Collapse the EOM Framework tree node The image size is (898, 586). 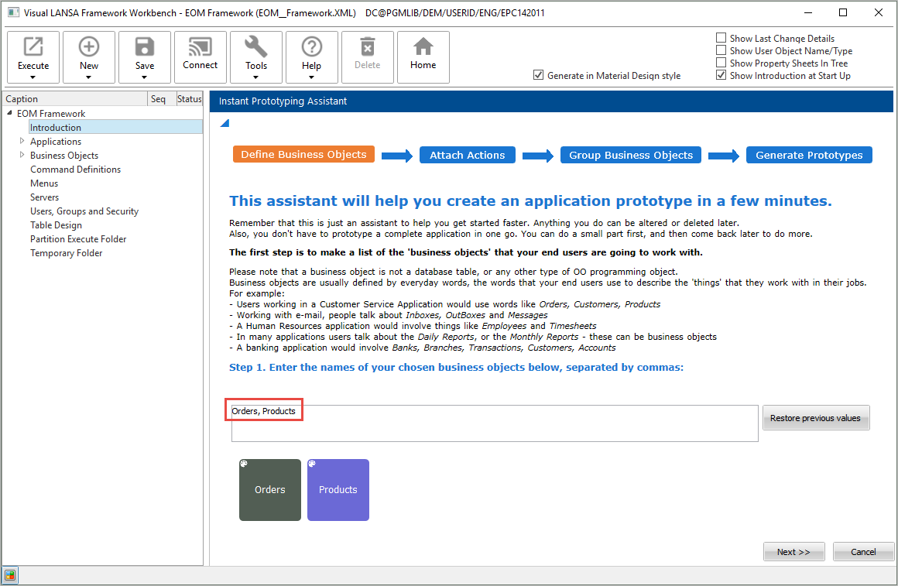tap(10, 113)
